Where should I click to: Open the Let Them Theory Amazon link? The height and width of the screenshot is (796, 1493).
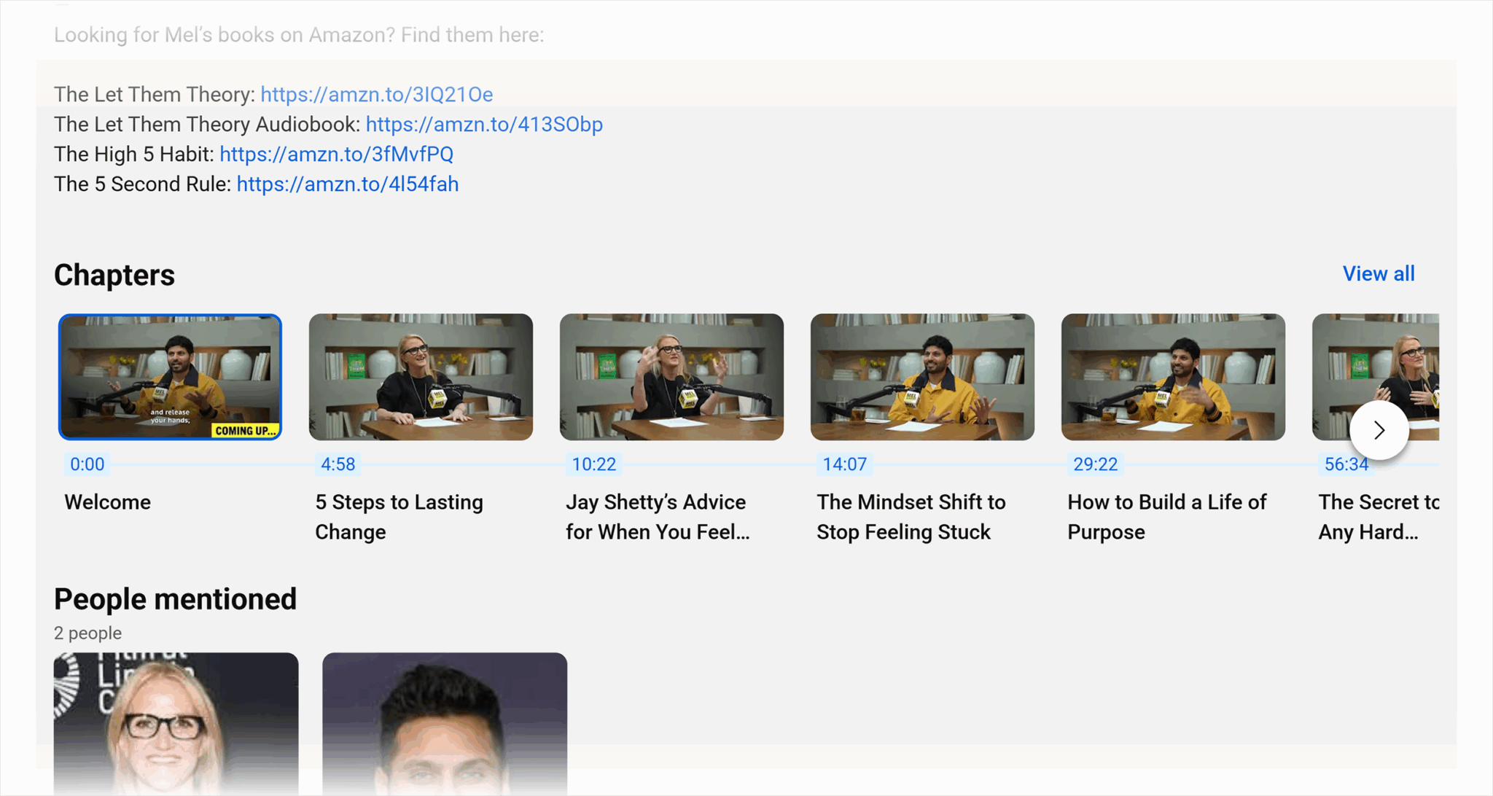click(376, 94)
